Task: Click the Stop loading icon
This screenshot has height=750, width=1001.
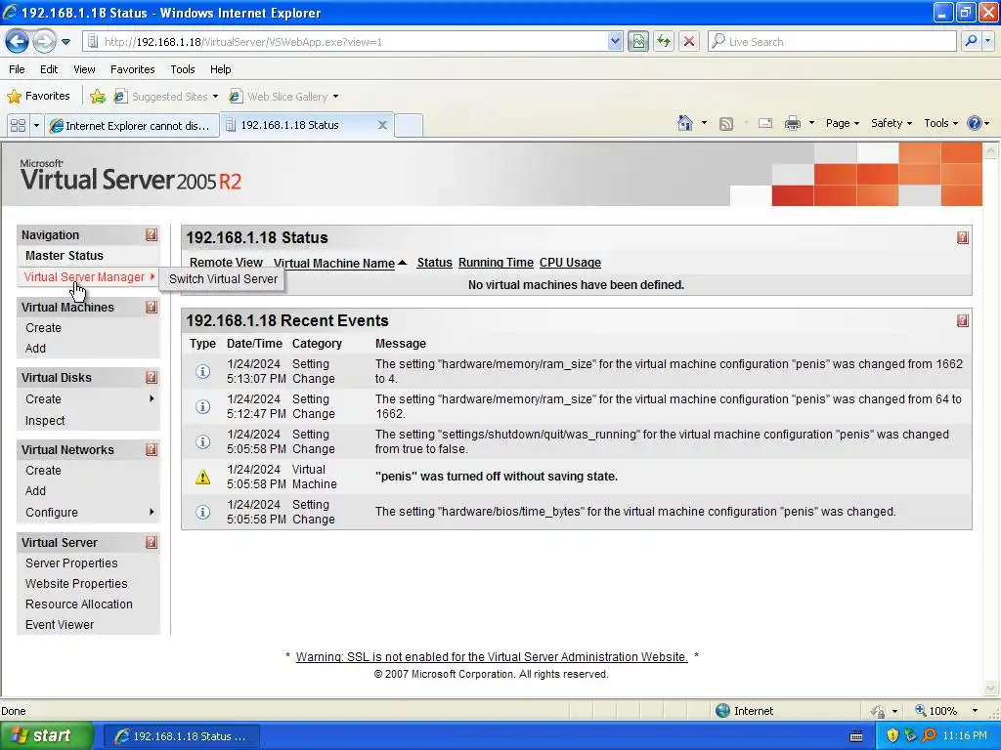Action: 689,41
